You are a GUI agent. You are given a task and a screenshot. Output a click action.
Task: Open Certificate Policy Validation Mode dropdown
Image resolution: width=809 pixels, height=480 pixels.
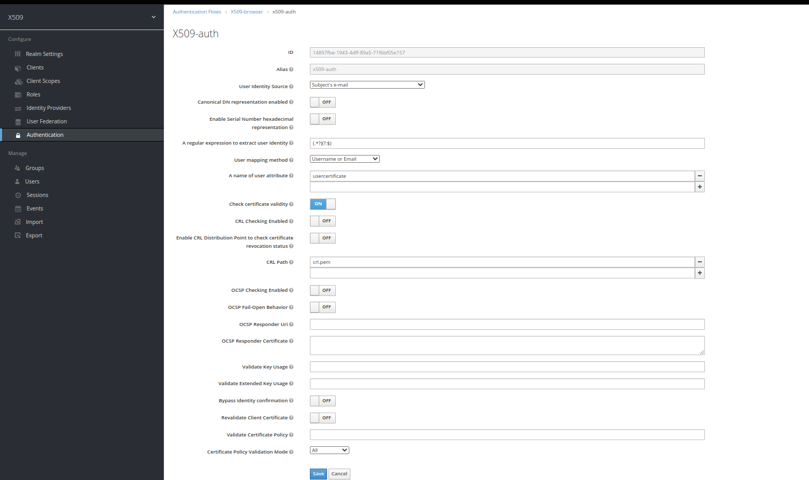pos(329,450)
